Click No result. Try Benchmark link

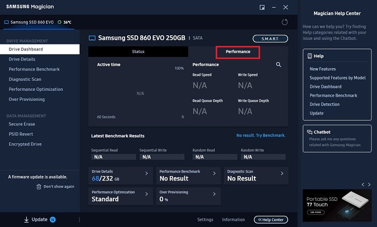[x=261, y=135]
